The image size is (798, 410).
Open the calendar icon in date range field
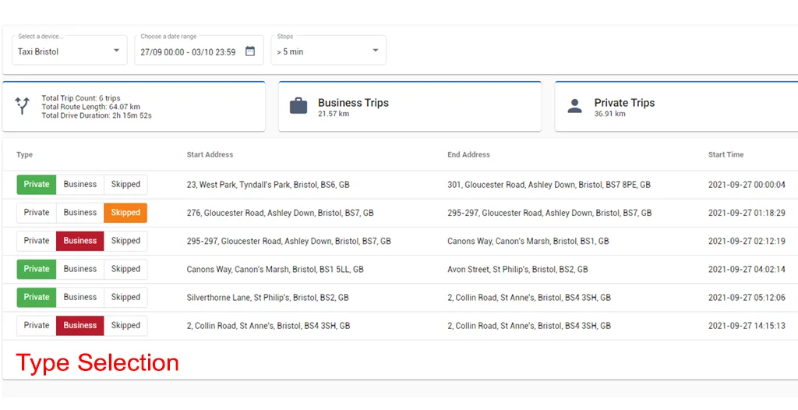[250, 51]
